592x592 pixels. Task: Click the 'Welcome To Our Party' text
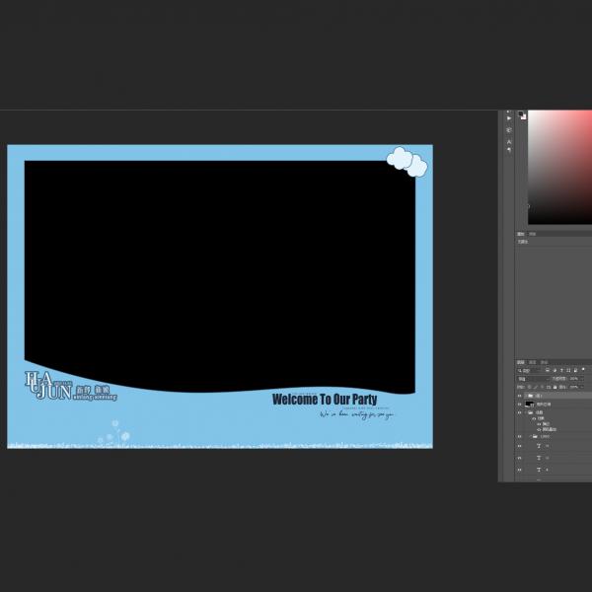[x=325, y=400]
